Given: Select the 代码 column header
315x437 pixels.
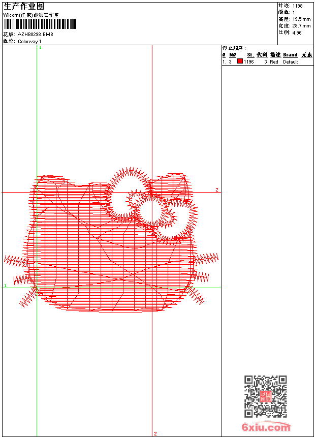Looking at the screenshot, I should coord(262,55).
